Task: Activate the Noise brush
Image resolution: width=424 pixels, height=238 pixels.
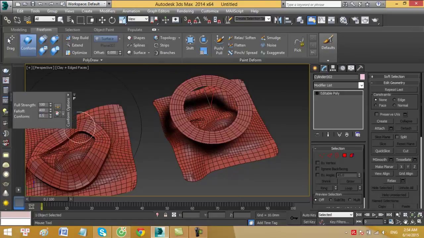Action: (268, 45)
